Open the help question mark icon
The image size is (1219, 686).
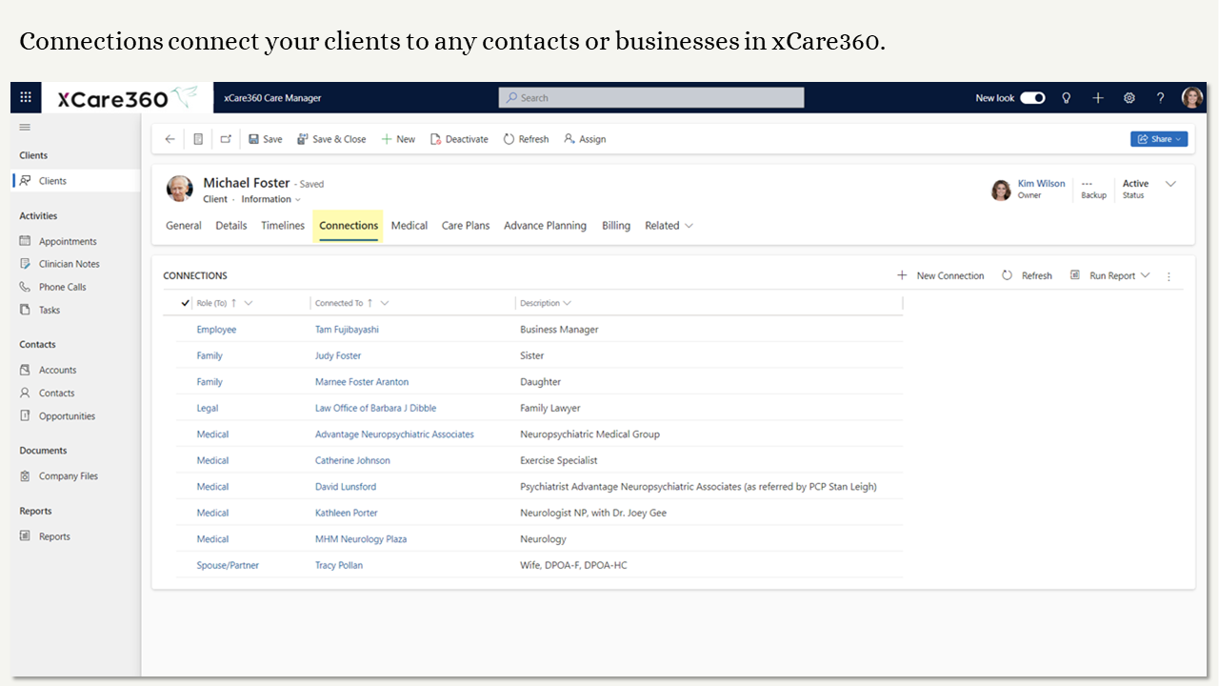(x=1160, y=97)
